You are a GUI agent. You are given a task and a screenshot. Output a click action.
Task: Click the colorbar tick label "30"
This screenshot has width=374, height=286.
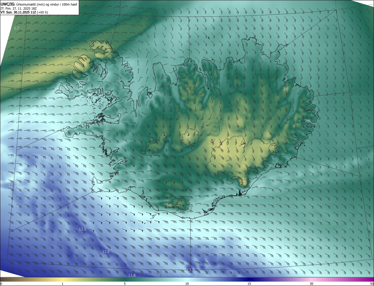[311, 284]
